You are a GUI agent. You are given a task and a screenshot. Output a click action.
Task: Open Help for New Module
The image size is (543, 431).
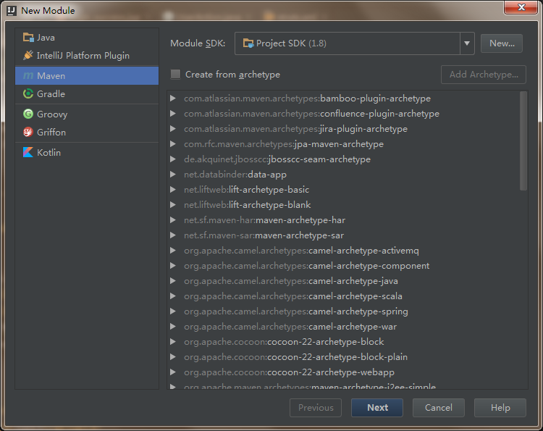pos(500,408)
